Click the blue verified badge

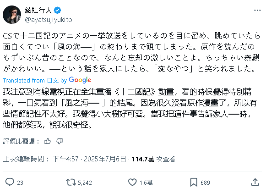tap(57, 11)
